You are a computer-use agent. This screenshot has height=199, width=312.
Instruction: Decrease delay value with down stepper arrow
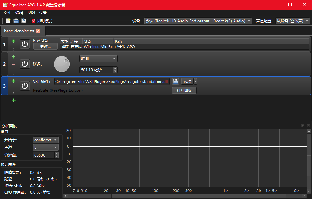click(115, 71)
